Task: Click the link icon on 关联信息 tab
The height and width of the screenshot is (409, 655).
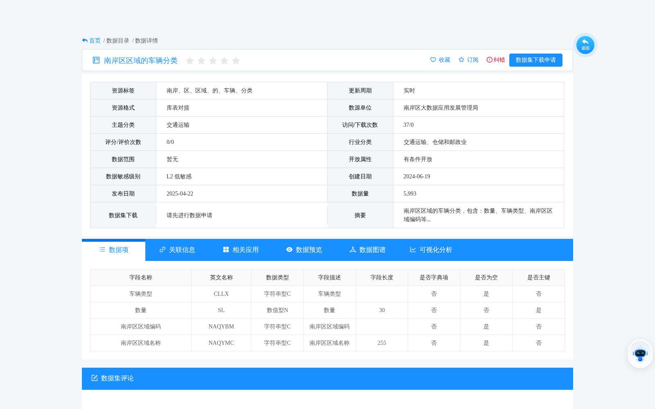Action: 163,249
